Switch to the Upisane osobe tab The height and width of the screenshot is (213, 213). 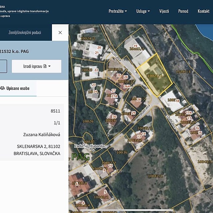(x=18, y=88)
